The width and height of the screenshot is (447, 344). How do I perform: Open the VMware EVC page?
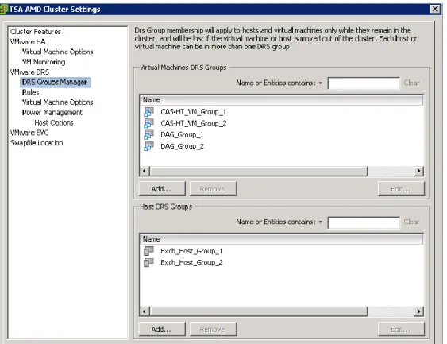pyautogui.click(x=29, y=133)
